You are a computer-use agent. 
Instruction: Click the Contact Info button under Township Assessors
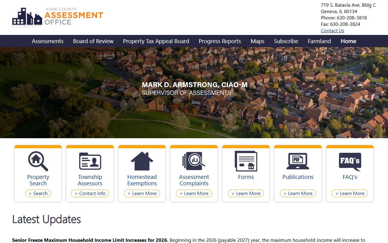90,193
